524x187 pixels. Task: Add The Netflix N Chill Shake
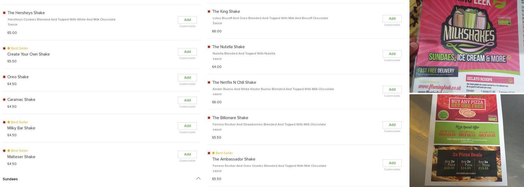[x=392, y=89]
